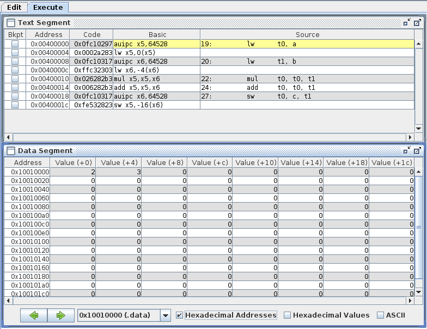Viewport: 427px width, 329px height.
Task: Click the Data Segment scroll up arrow
Action: pos(418,172)
